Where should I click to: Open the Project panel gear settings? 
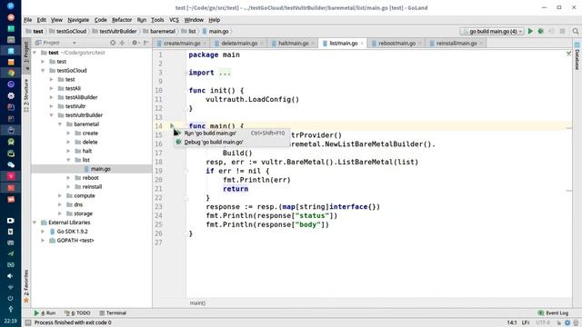click(x=135, y=43)
